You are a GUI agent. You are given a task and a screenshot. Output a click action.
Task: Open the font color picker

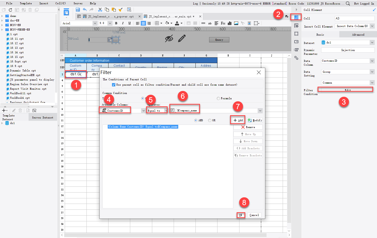pos(178,23)
